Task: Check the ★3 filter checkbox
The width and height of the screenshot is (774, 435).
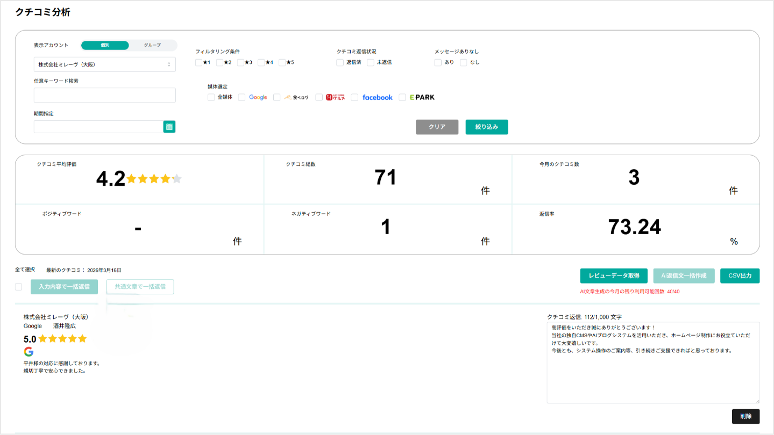Action: click(x=240, y=62)
